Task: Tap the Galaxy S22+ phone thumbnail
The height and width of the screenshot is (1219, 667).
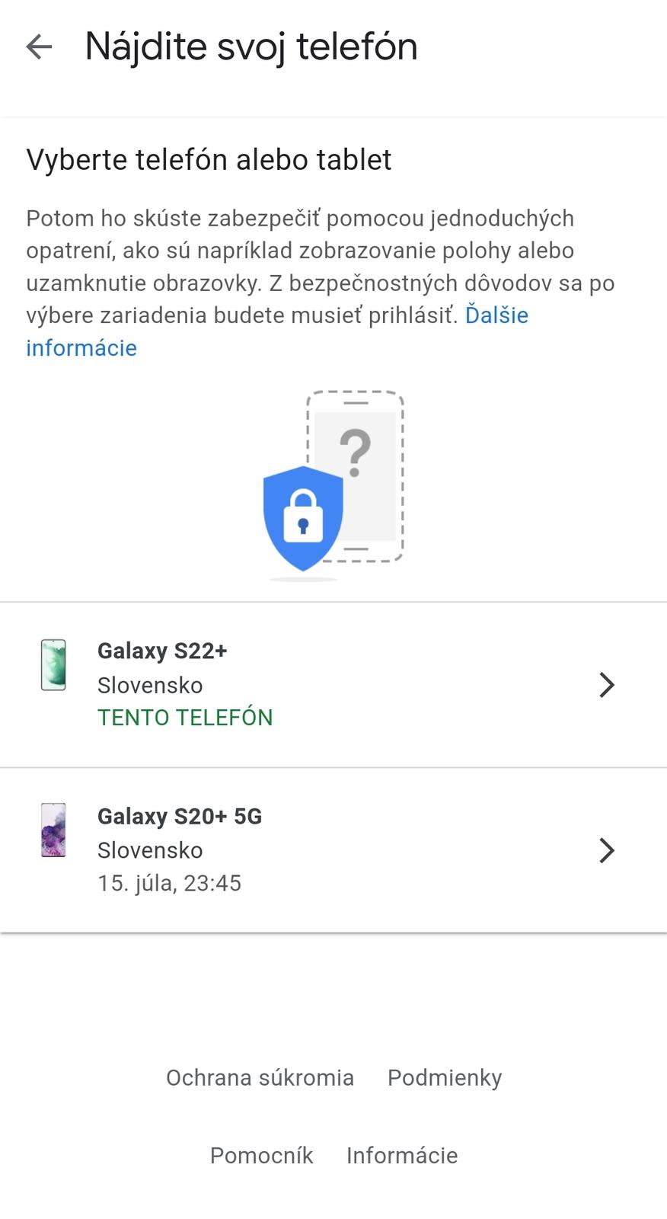Action: tap(53, 665)
